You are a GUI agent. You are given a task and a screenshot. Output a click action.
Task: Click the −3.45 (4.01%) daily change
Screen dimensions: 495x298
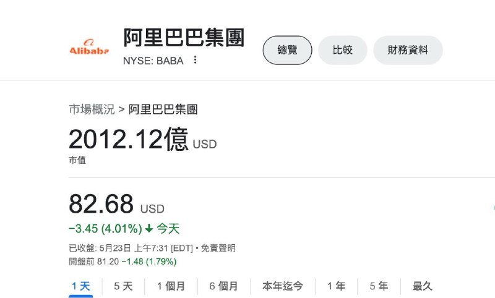(x=105, y=228)
